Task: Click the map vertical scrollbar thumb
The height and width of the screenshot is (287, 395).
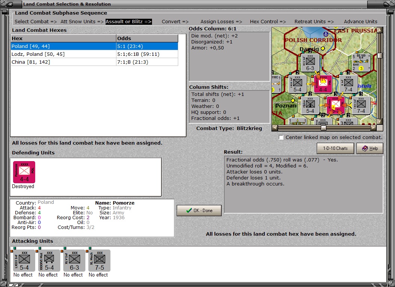Action: (380, 55)
